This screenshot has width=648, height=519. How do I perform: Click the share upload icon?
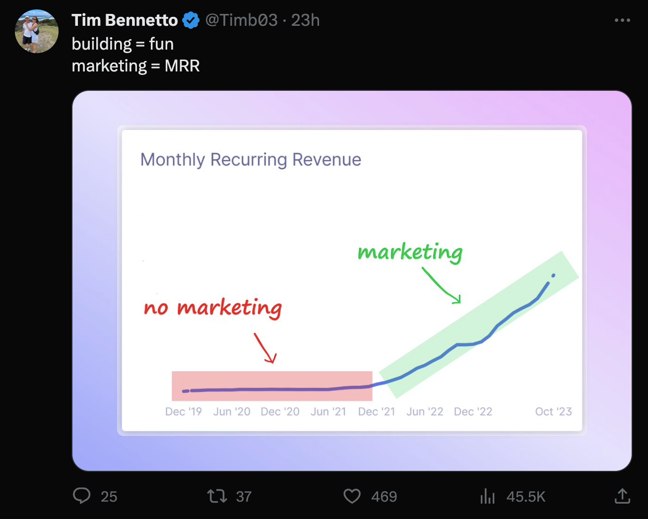click(622, 496)
